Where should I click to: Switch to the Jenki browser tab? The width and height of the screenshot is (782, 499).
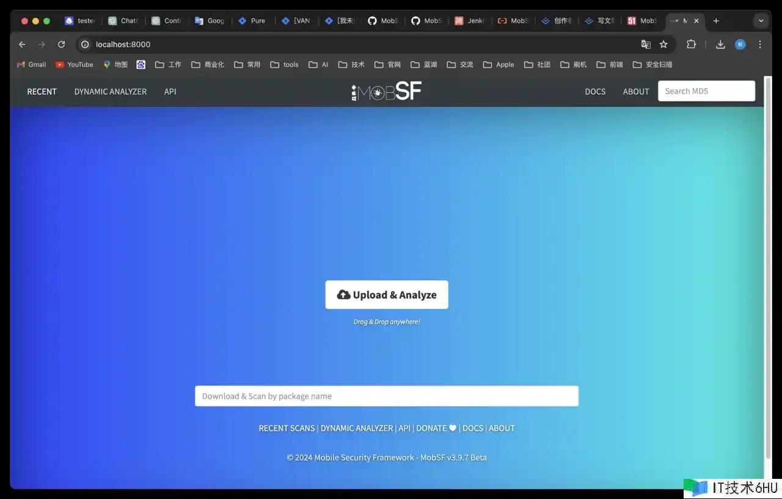point(470,21)
